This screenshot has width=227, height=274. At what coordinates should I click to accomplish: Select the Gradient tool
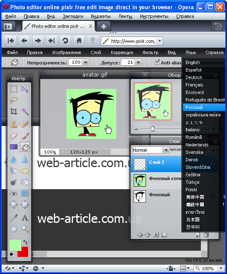coord(14,147)
